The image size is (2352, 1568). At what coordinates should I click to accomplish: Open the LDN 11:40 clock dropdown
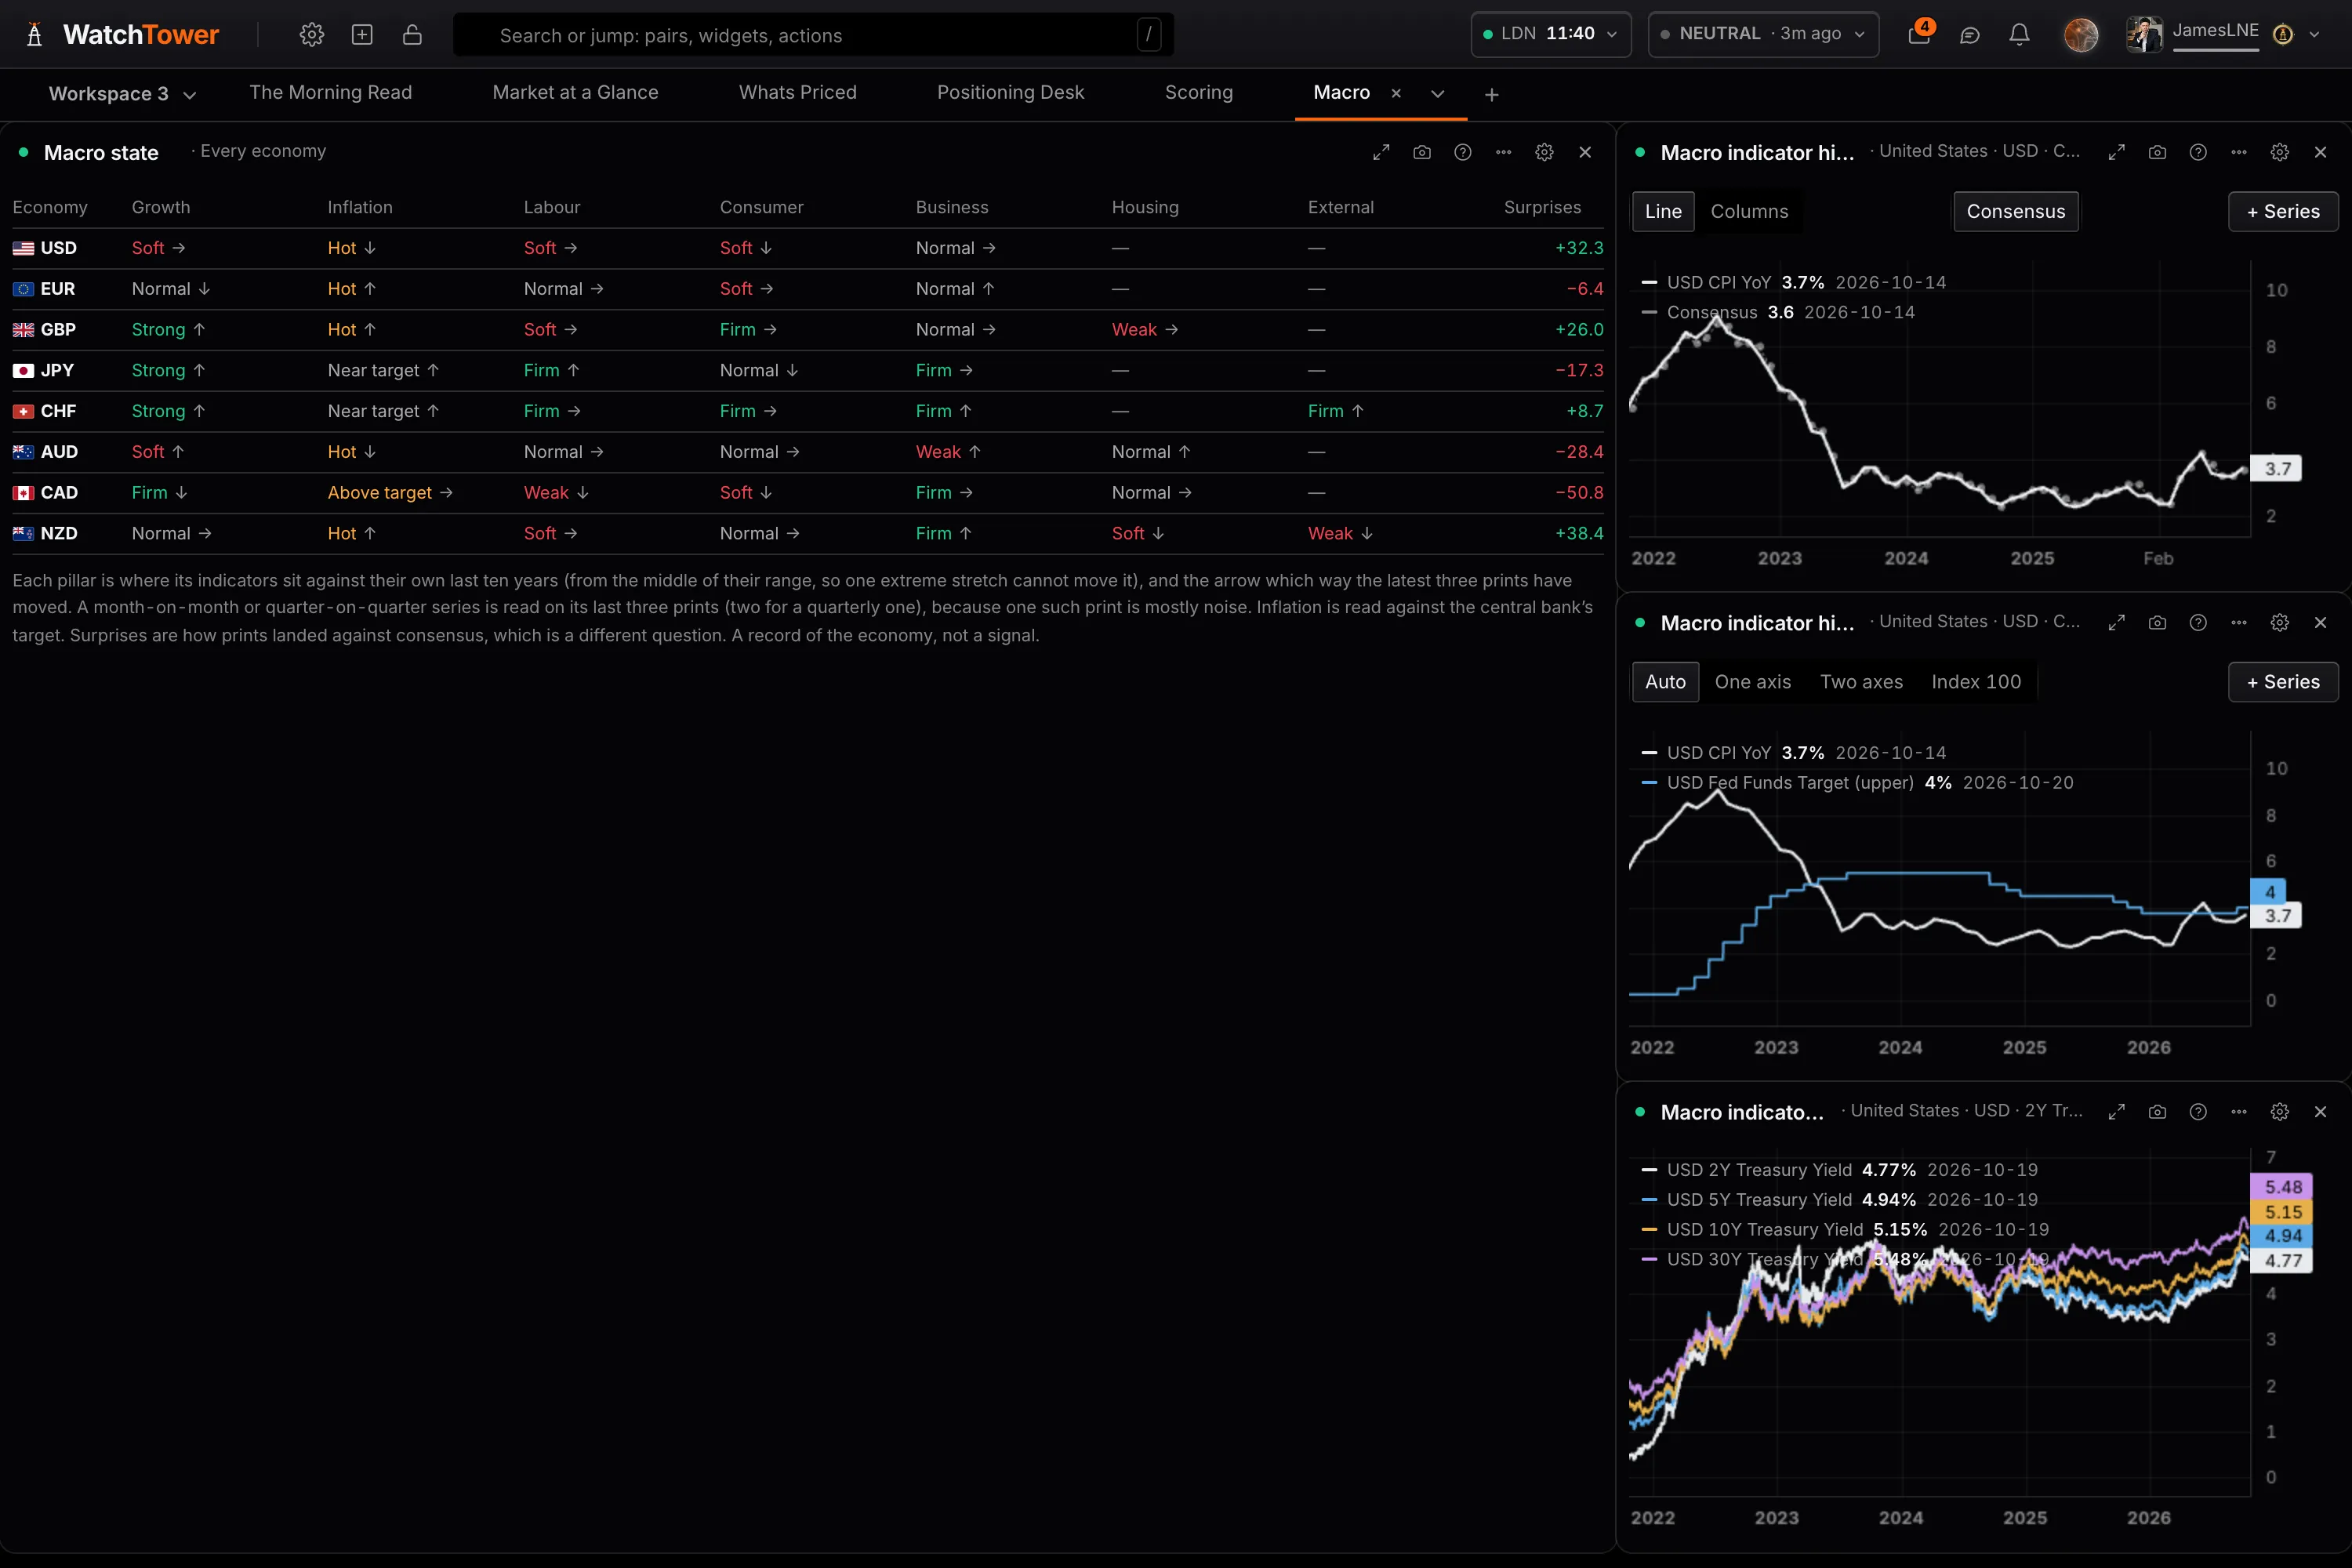pos(1551,34)
